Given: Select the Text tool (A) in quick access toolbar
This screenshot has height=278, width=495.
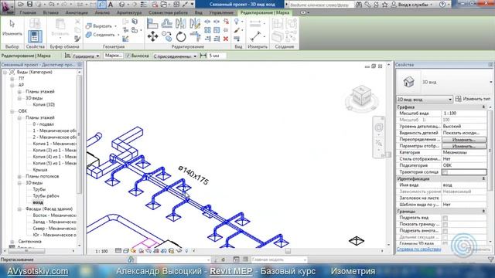Looking at the screenshot, I should [x=111, y=4].
